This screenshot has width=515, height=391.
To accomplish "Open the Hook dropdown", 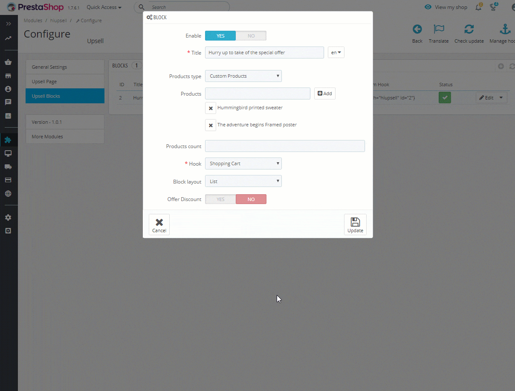I will (x=243, y=163).
